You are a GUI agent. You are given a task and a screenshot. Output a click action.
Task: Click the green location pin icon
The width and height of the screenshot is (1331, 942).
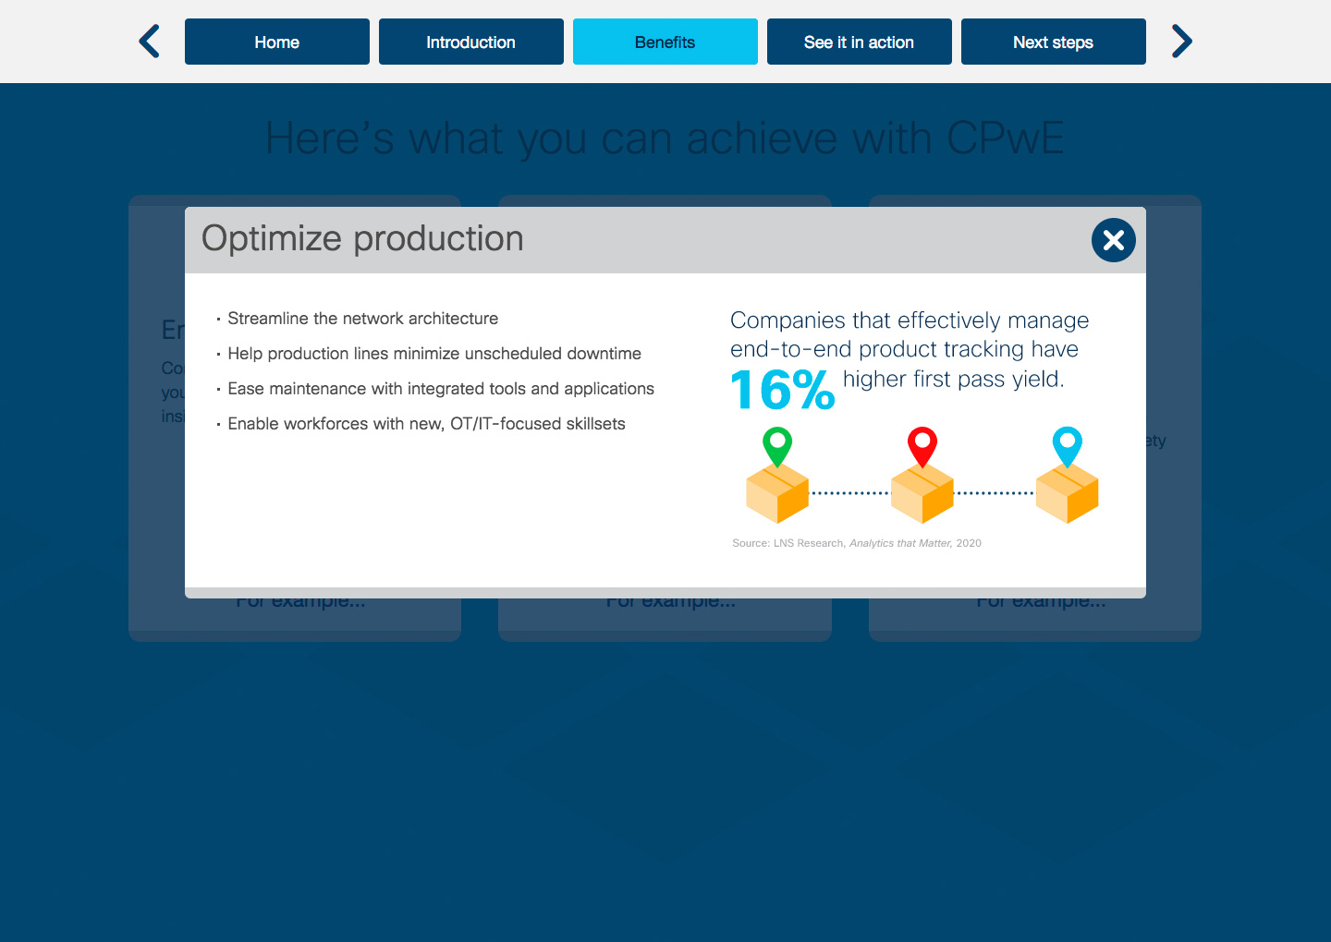[777, 445]
